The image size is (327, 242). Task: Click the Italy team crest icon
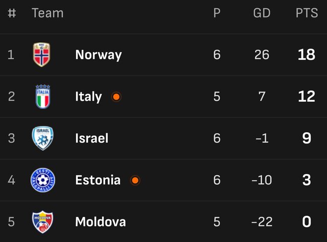42,96
